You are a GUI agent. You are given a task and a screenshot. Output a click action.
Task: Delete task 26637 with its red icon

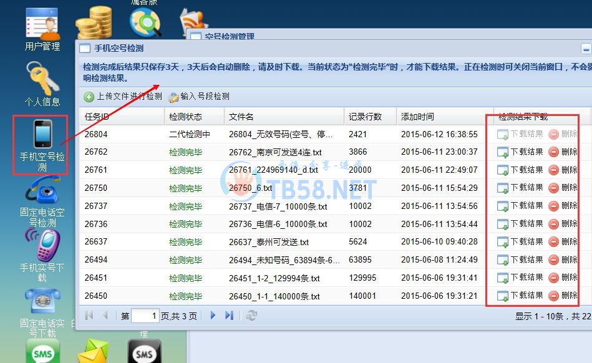(553, 242)
